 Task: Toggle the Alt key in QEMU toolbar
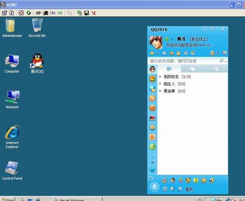60,13
